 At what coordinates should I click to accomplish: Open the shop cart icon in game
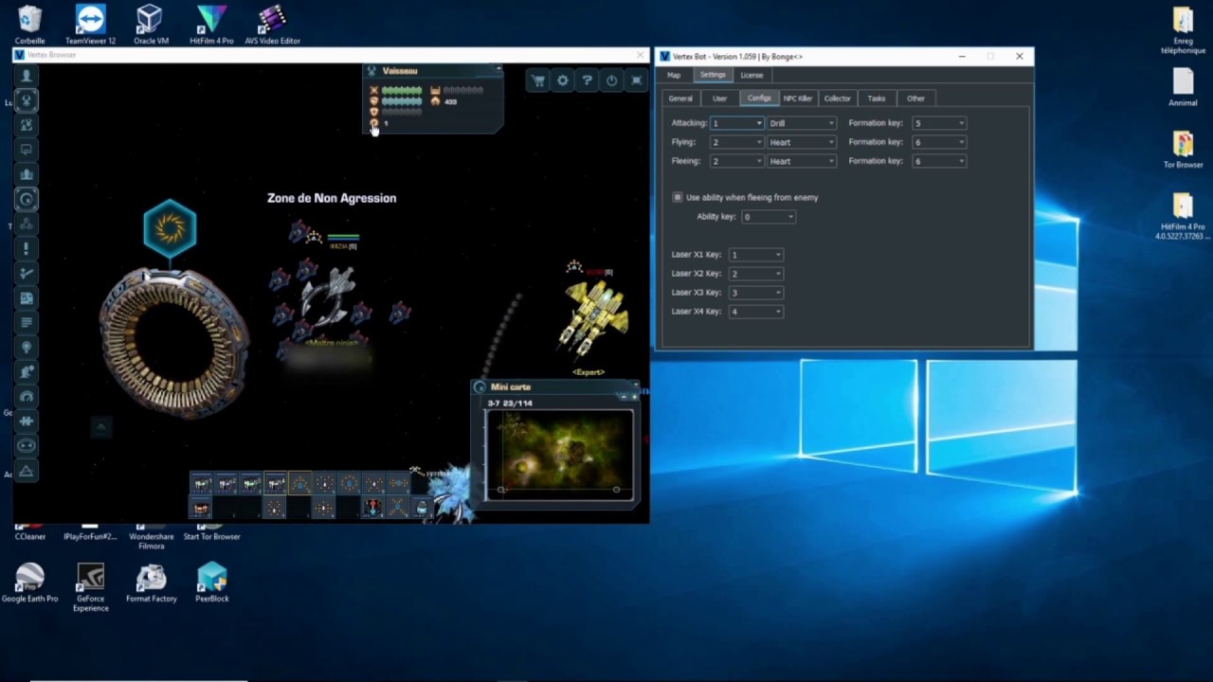(538, 81)
